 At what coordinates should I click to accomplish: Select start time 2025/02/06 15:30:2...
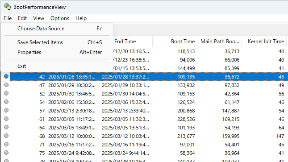pyautogui.click(x=72, y=102)
